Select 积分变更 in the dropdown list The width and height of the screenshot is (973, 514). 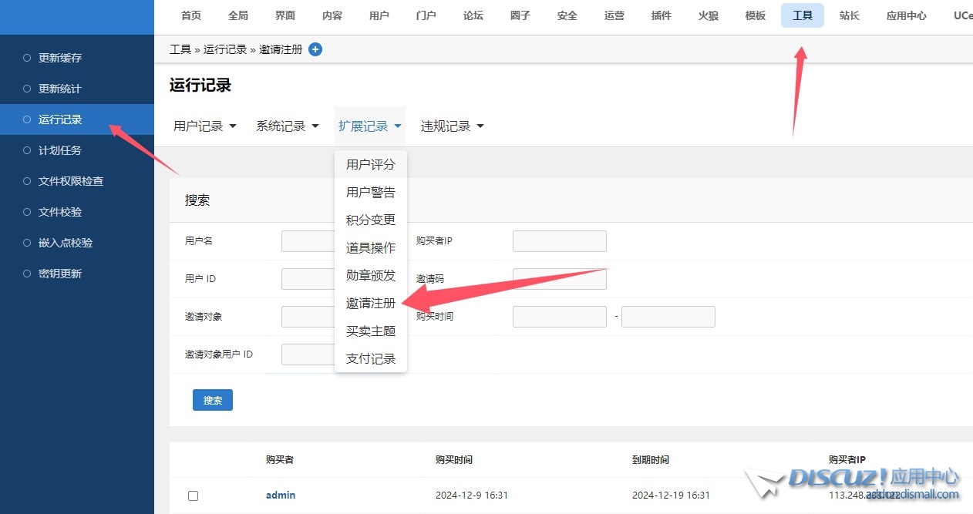coord(371,220)
